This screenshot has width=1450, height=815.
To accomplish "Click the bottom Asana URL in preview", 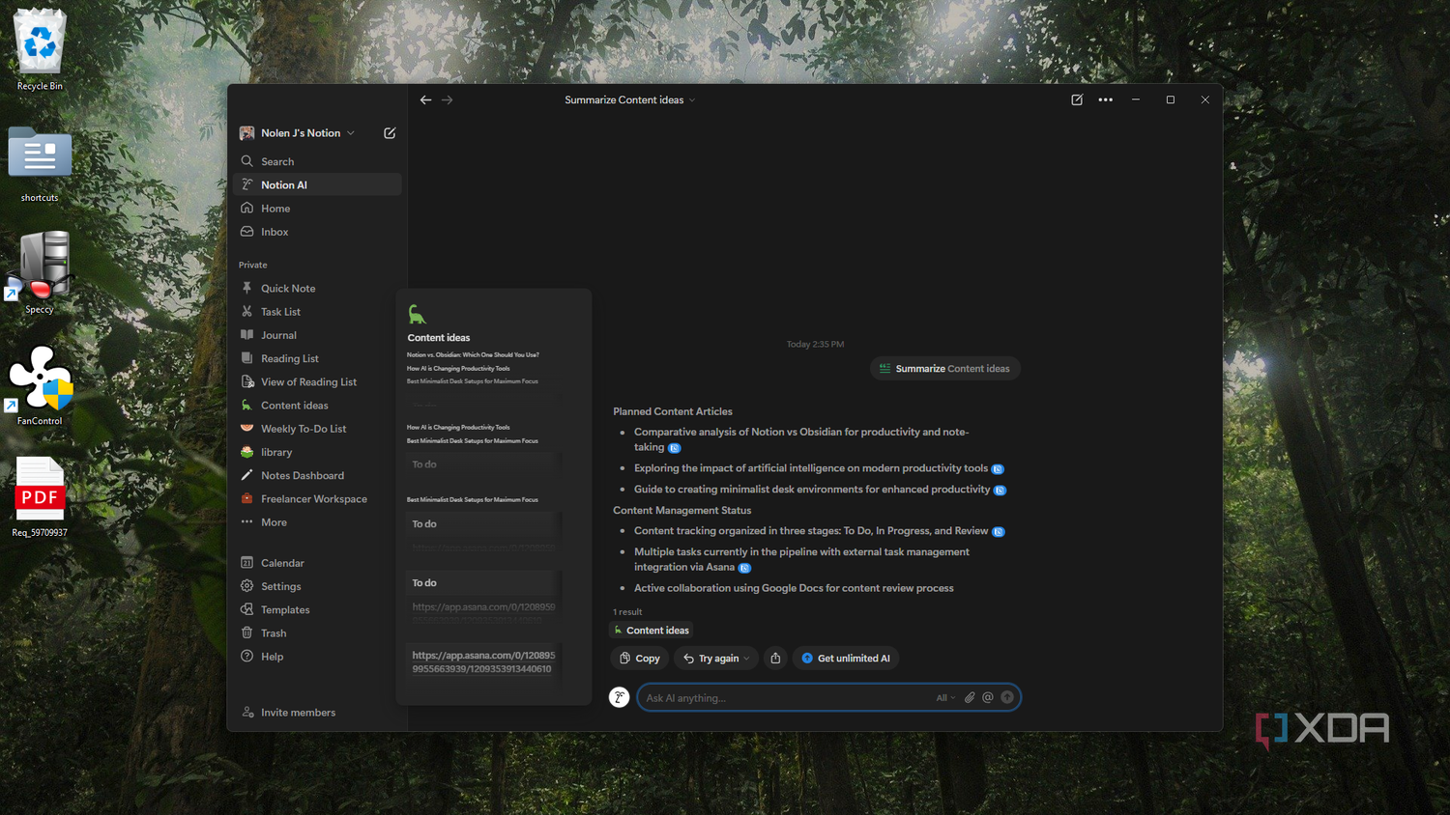I will [x=483, y=661].
